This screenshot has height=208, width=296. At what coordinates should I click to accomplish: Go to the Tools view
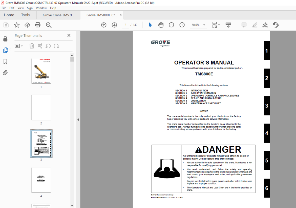[x=26, y=15]
